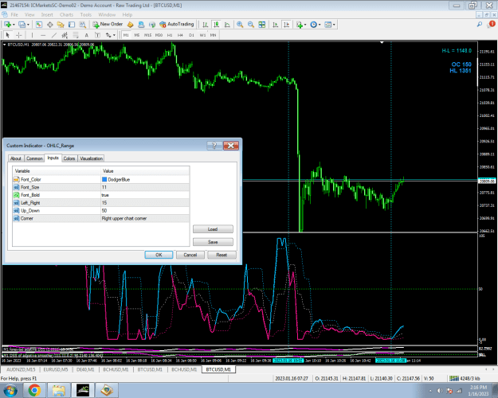Open the search magnifier icon on the toolbar right
Viewport: 498px width, 398px height.
click(479, 24)
